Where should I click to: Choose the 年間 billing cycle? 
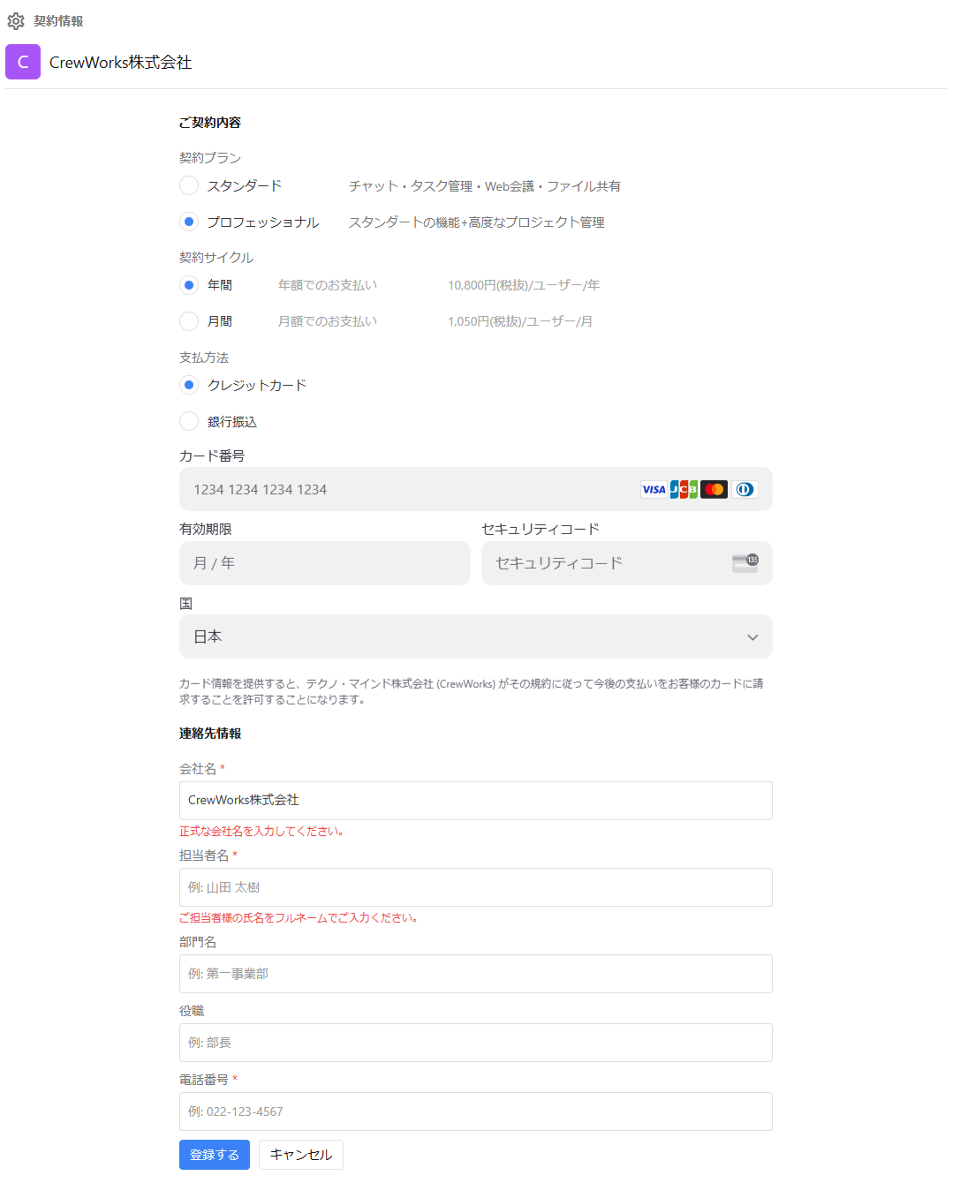pyautogui.click(x=189, y=285)
